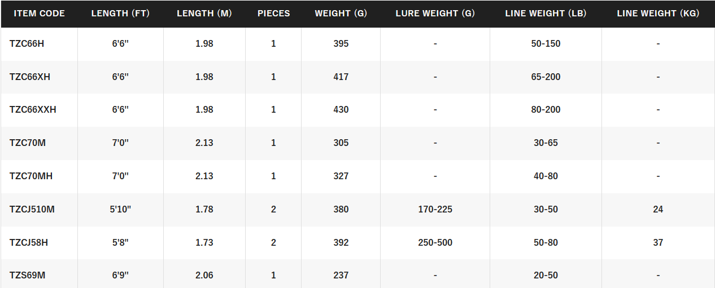715x288 pixels.
Task: Click item code TZC66XXH
Action: (33, 109)
